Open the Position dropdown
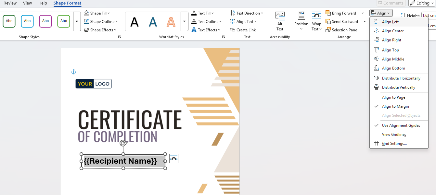This screenshot has height=195, width=436. click(x=301, y=21)
